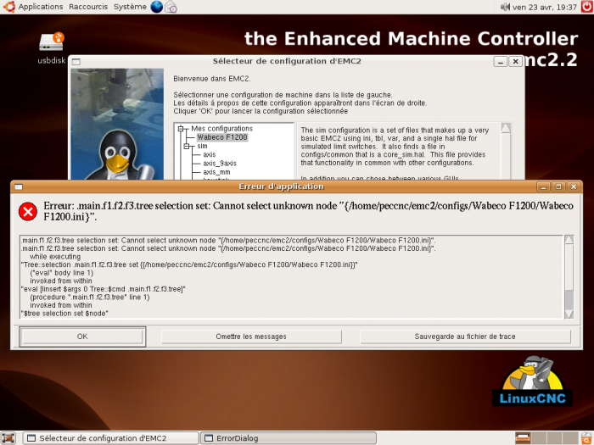Switch to ErrorDialog taskbar item
594x445 pixels.
288,438
